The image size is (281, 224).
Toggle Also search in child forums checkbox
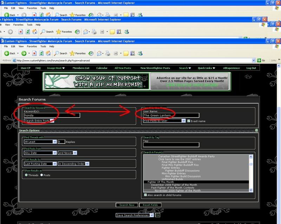[x=145, y=195]
